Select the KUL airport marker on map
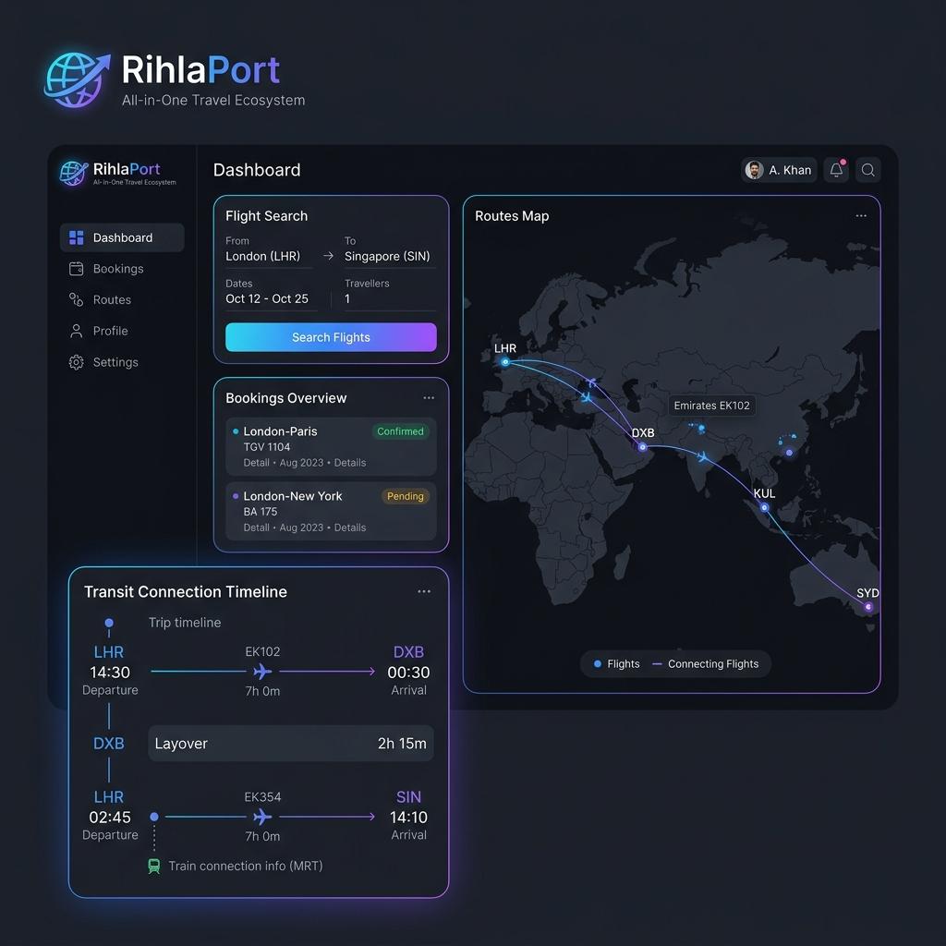 click(764, 507)
